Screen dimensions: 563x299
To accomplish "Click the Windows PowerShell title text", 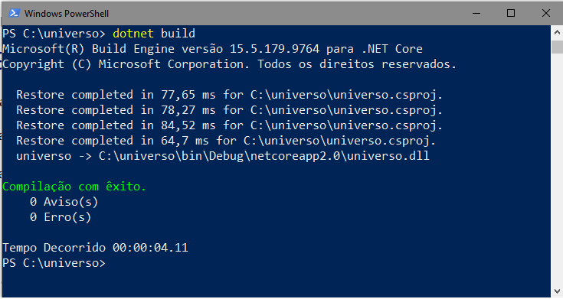I will coord(67,14).
